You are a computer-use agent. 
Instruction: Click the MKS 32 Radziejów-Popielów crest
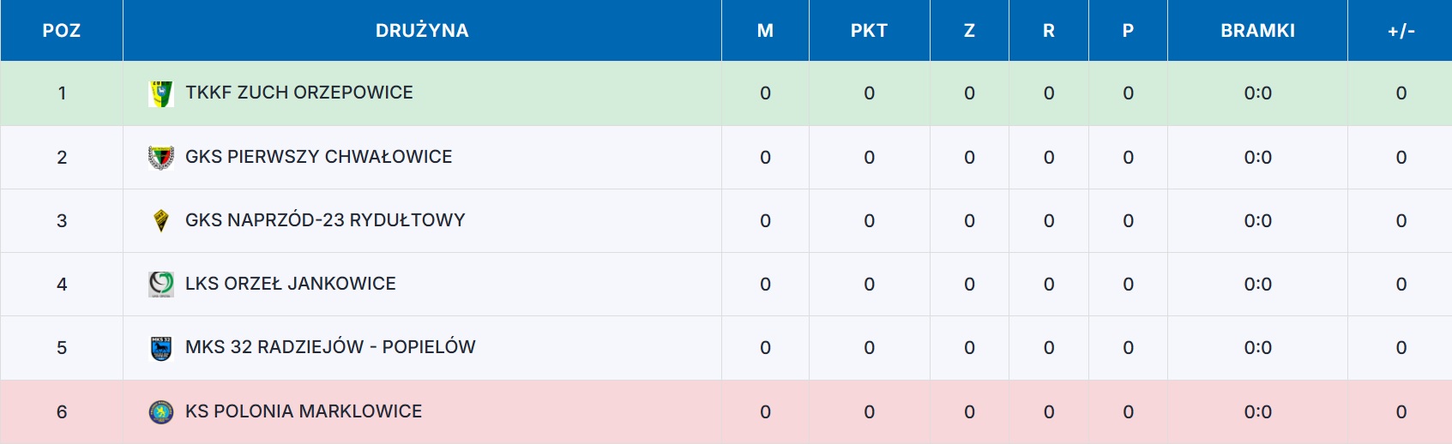pos(160,348)
